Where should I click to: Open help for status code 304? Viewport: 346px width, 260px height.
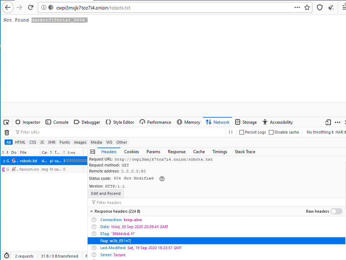[x=162, y=179]
